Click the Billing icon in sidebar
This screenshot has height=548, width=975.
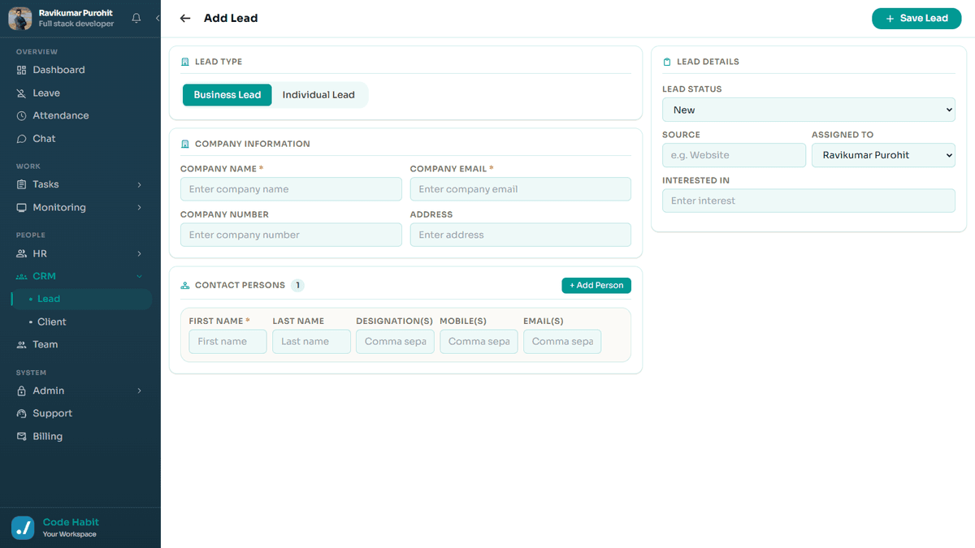click(22, 437)
